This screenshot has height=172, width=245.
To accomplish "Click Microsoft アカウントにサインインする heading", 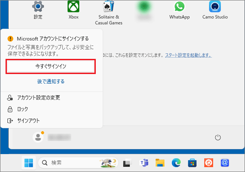I will pyautogui.click(x=53, y=39).
